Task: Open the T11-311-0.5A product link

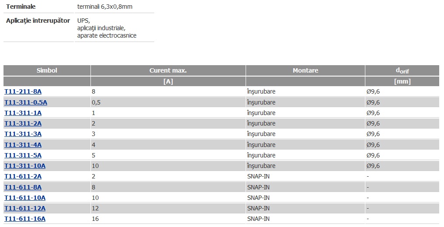Action: pos(26,102)
